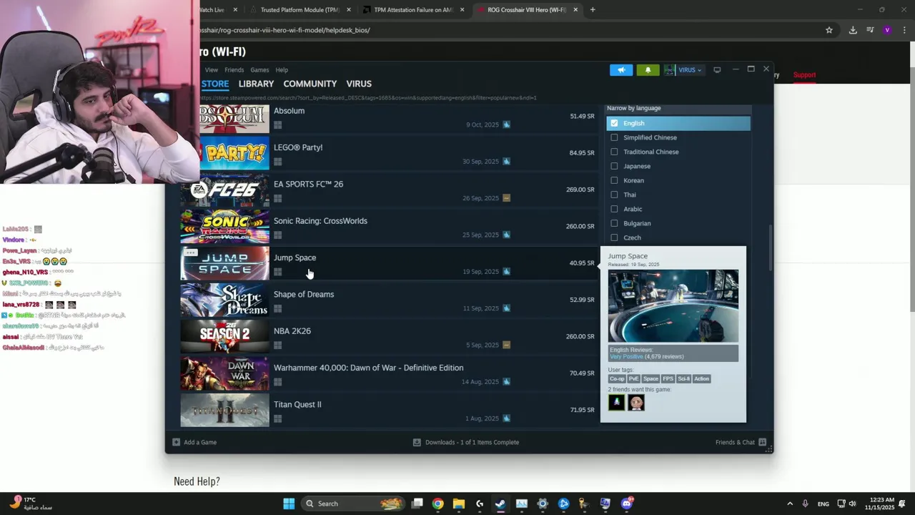
Task: Open the Steam Friends menu
Action: (234, 70)
